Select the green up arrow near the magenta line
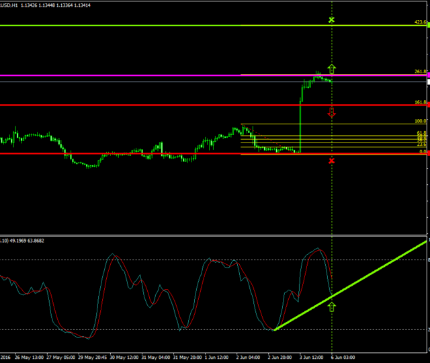The image size is (430, 363). point(331,69)
